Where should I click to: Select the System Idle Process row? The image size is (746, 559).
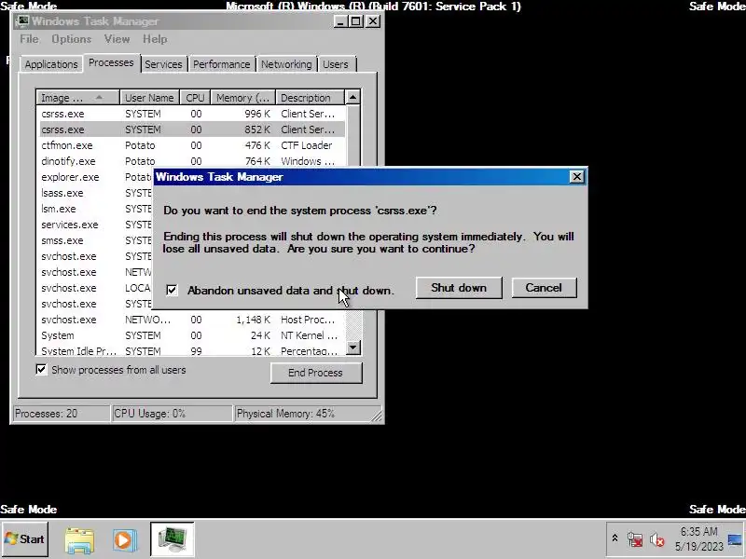[x=190, y=351]
